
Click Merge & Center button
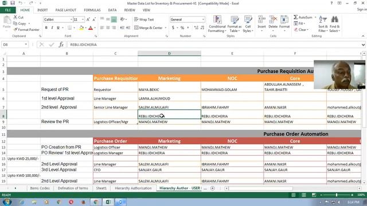[x=149, y=28]
